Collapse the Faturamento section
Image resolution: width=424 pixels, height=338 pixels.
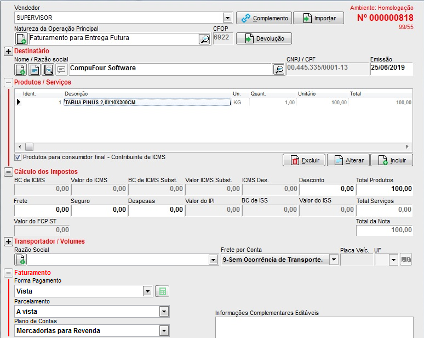click(x=8, y=273)
